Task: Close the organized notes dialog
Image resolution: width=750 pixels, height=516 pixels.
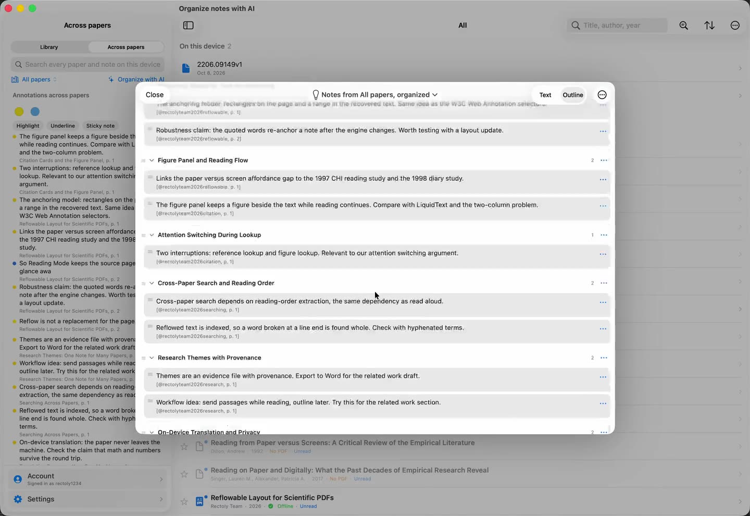Action: [155, 95]
